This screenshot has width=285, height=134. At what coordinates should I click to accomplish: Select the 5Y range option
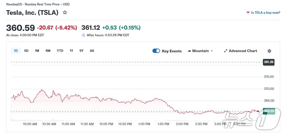click(81, 51)
